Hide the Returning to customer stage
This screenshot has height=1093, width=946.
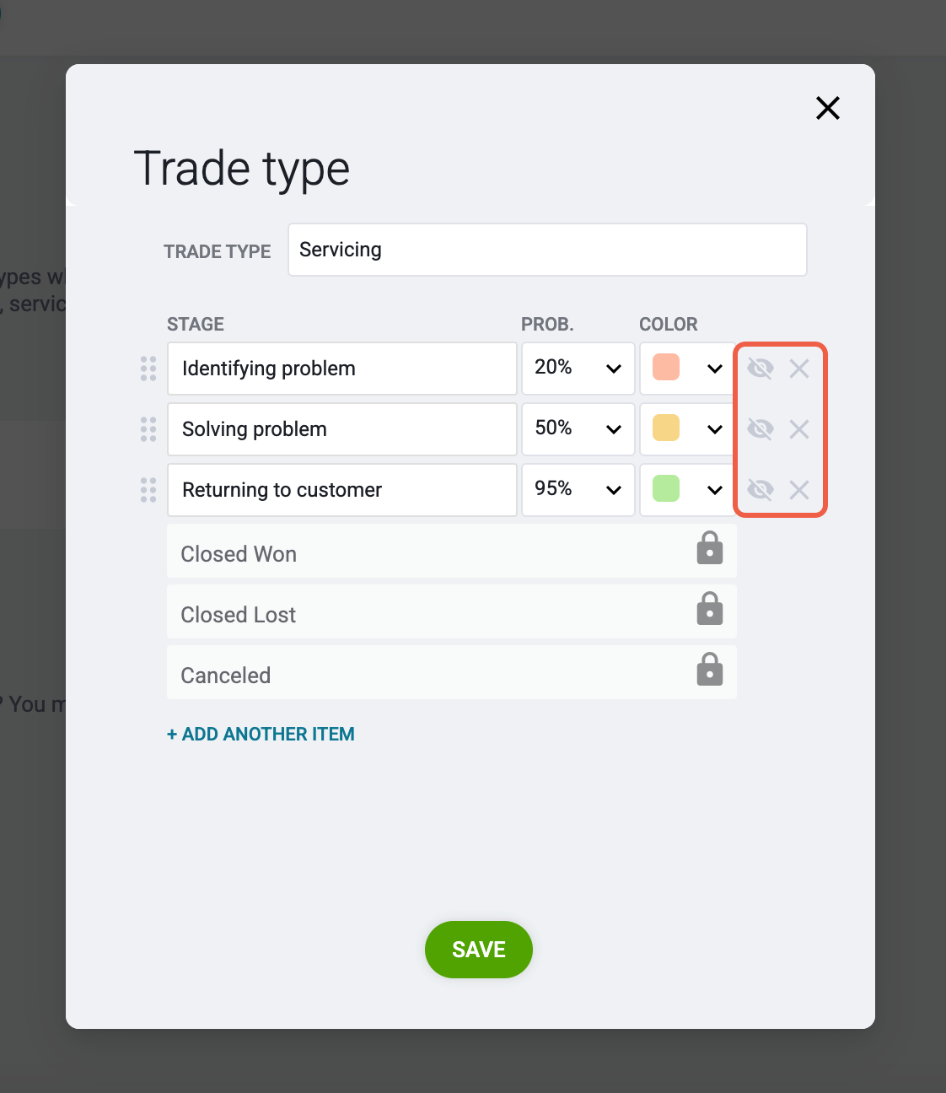point(761,490)
